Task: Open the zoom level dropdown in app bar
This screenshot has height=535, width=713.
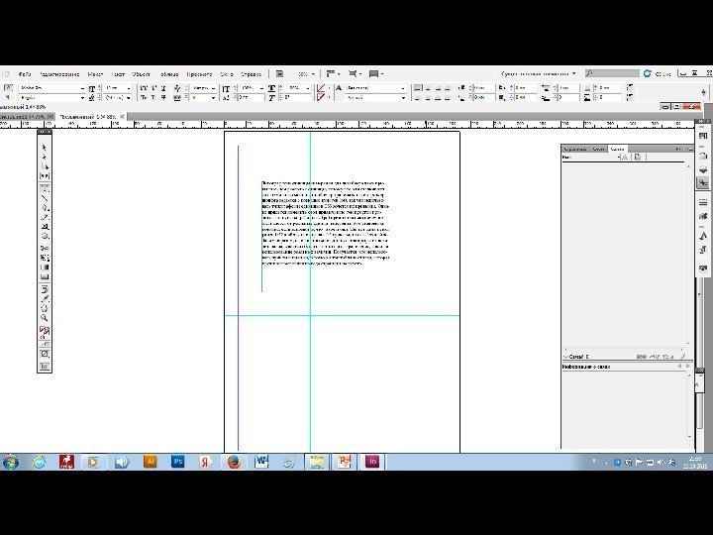Action: pyautogui.click(x=313, y=73)
